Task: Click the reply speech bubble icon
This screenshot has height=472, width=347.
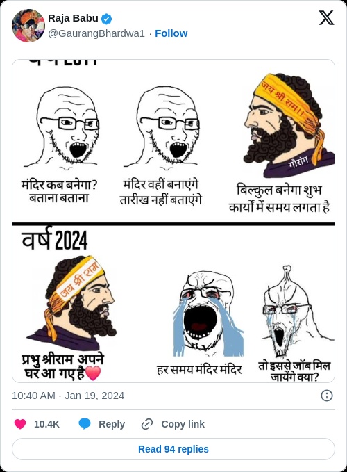Action: click(x=85, y=423)
